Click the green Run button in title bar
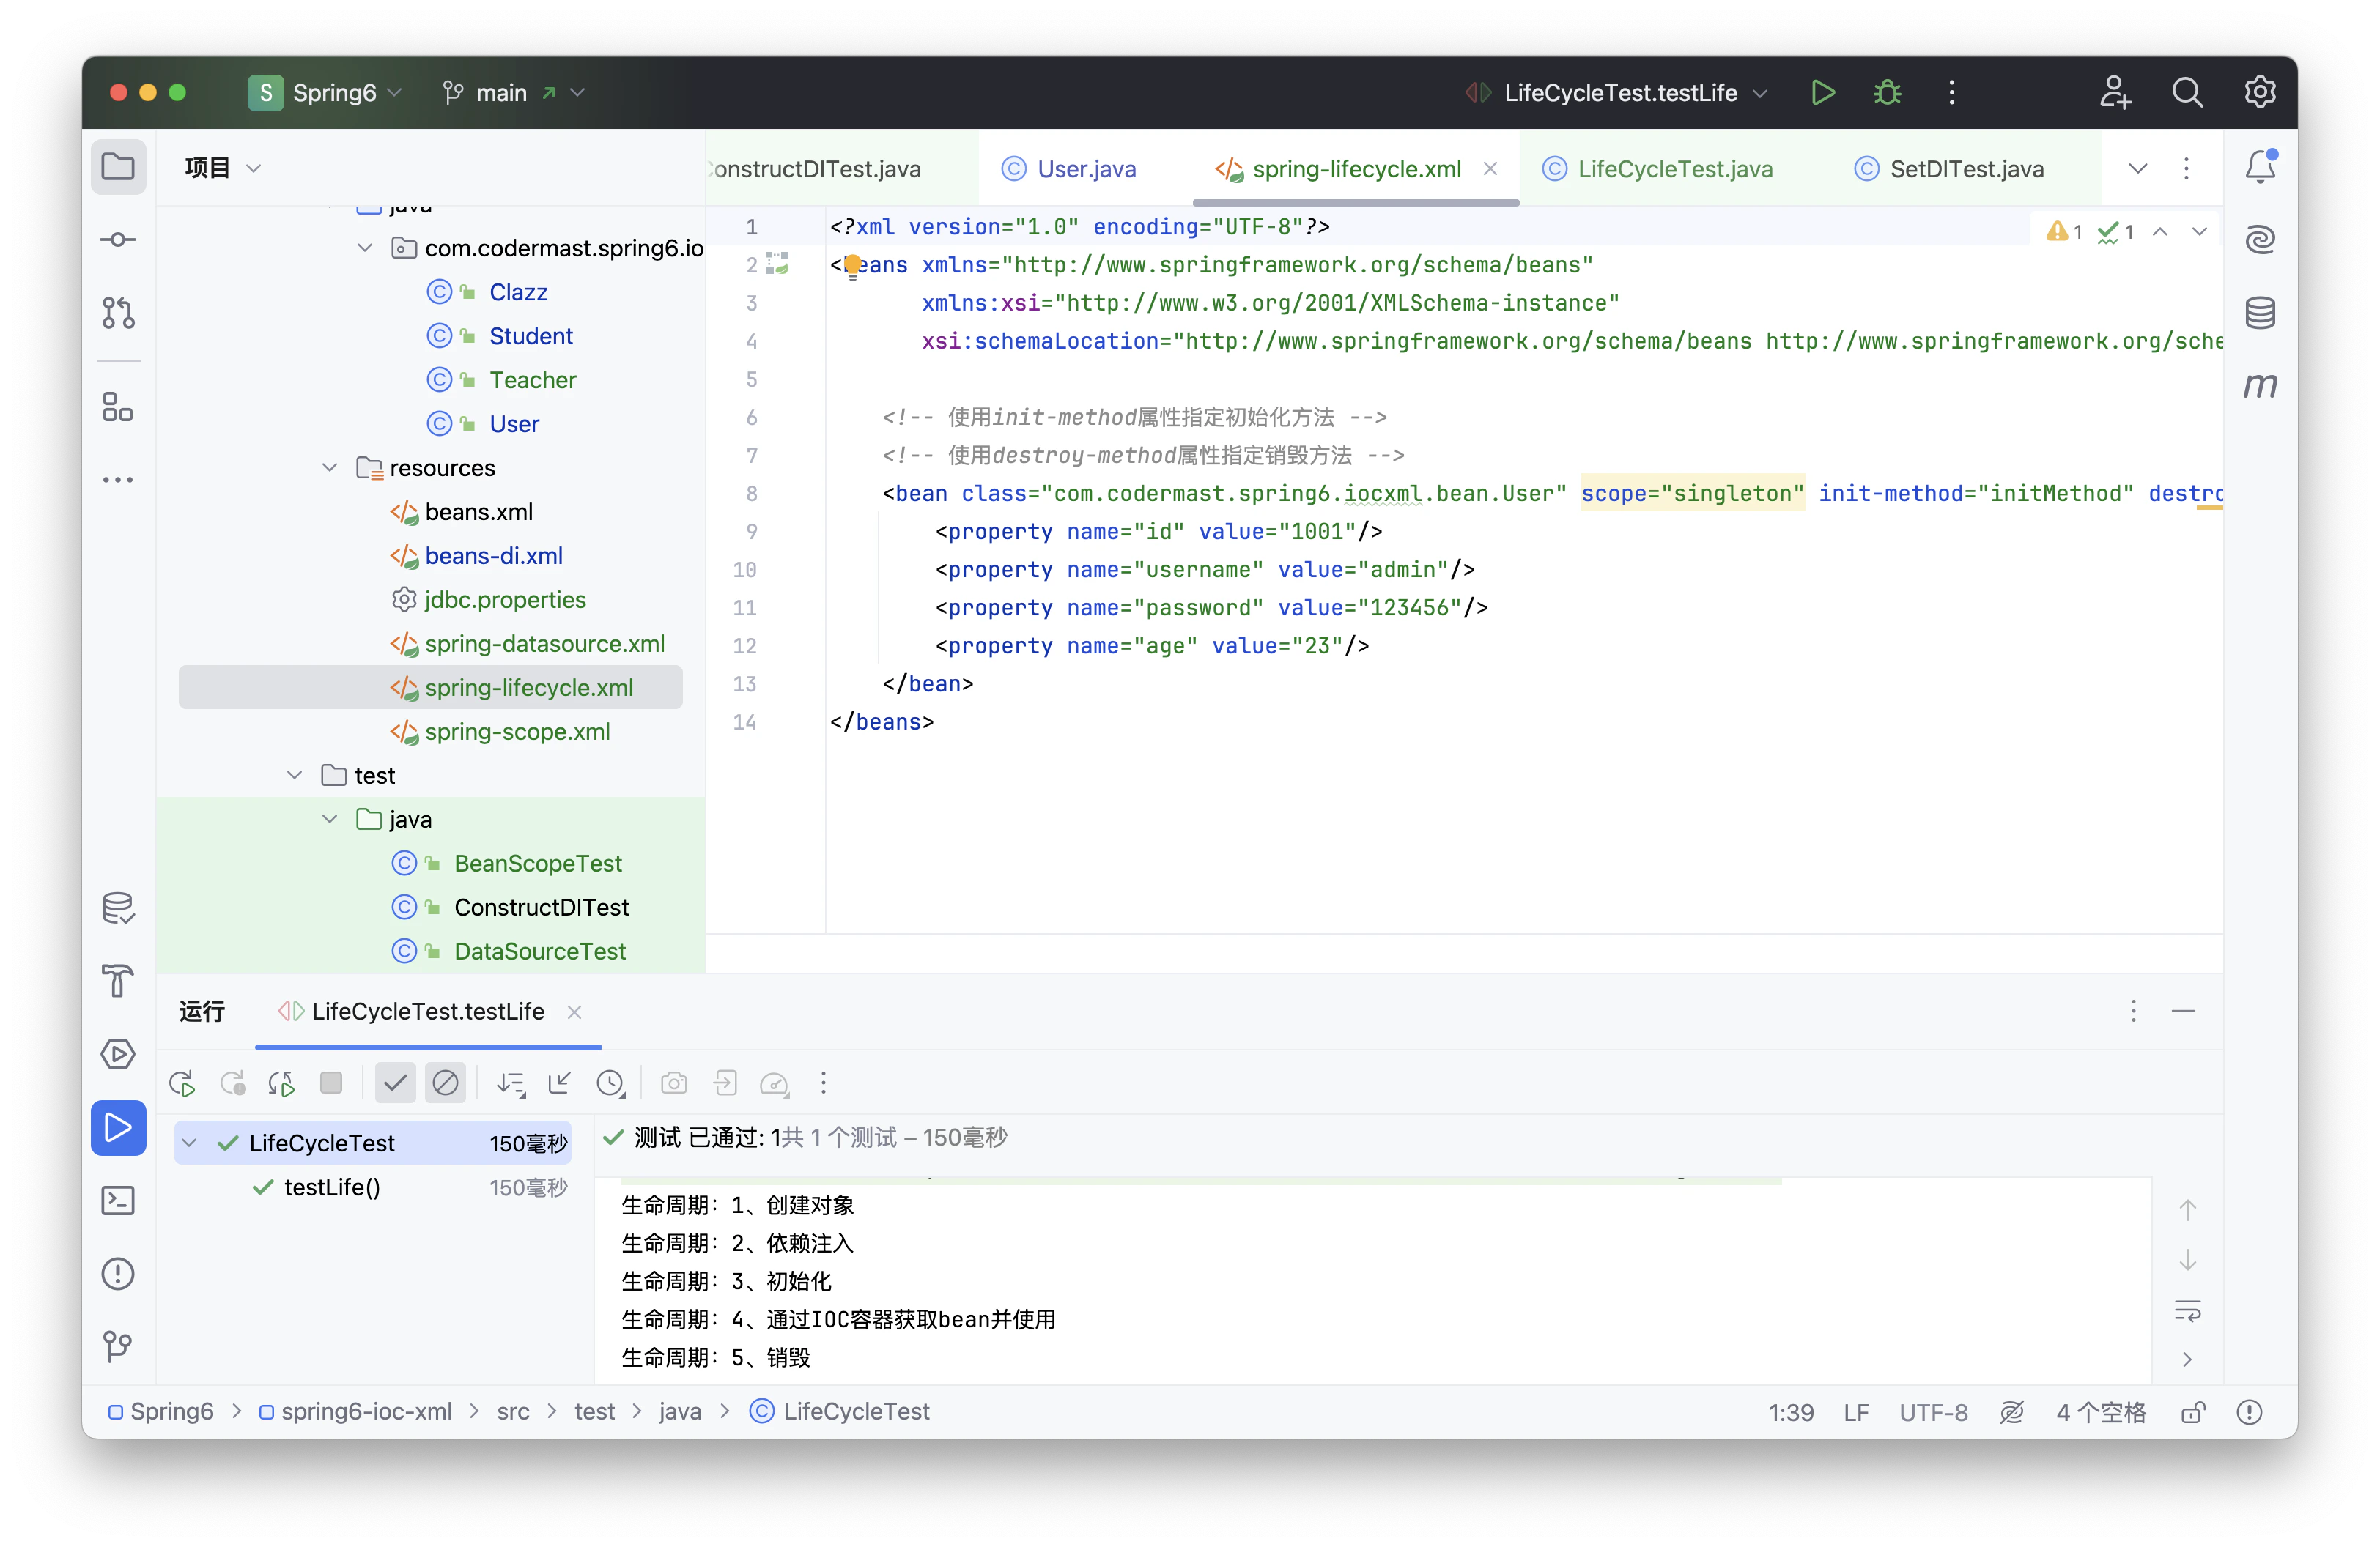2380x1547 pixels. [1822, 93]
